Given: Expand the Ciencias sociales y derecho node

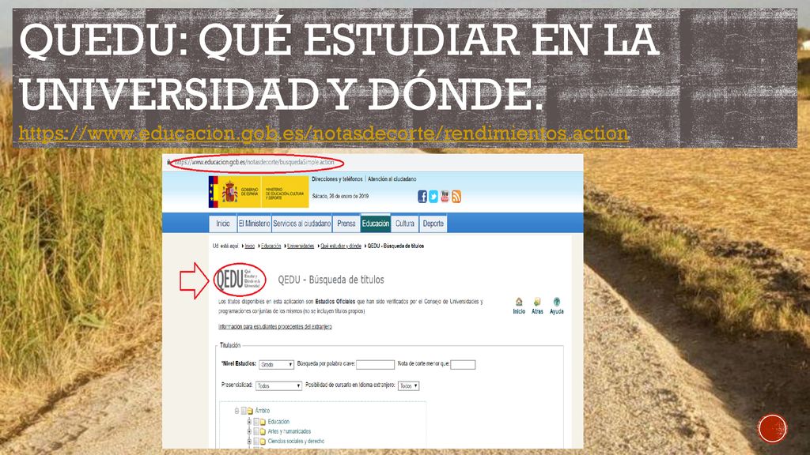Looking at the screenshot, I should point(249,442).
